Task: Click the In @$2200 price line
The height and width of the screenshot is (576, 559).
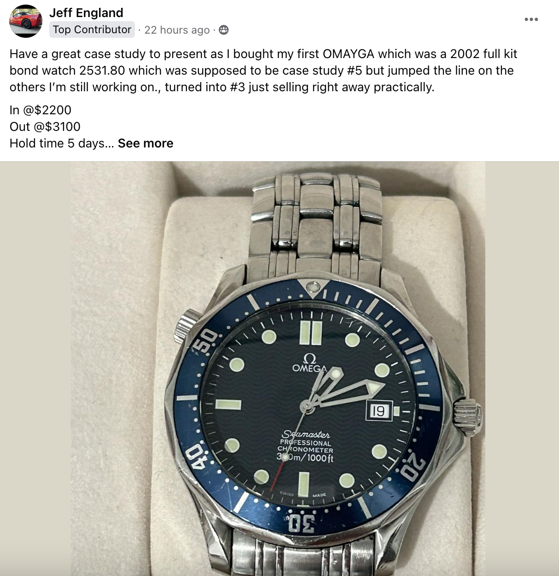Action: (41, 110)
